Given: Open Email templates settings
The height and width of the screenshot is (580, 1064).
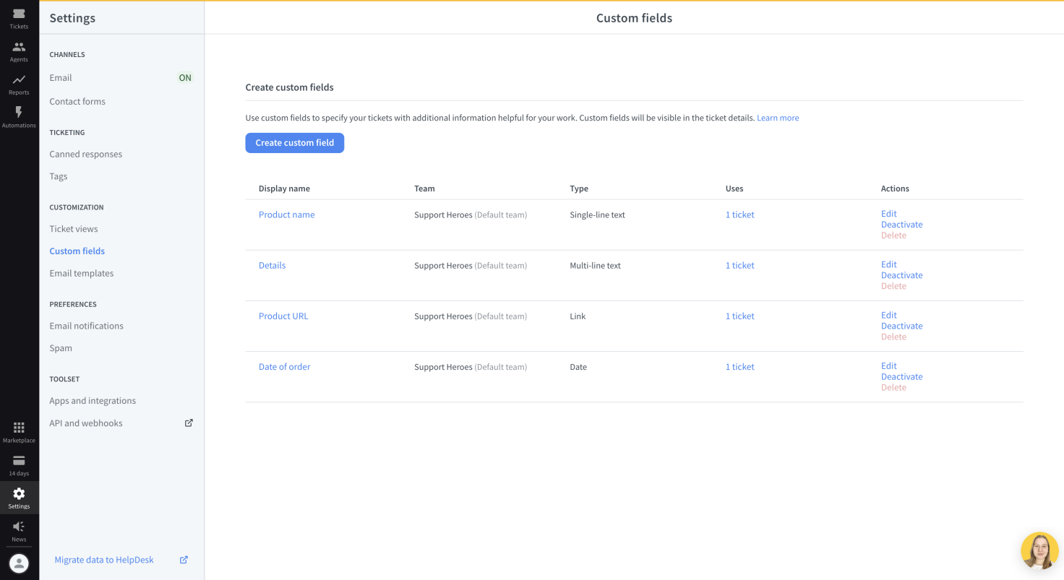Looking at the screenshot, I should point(82,274).
